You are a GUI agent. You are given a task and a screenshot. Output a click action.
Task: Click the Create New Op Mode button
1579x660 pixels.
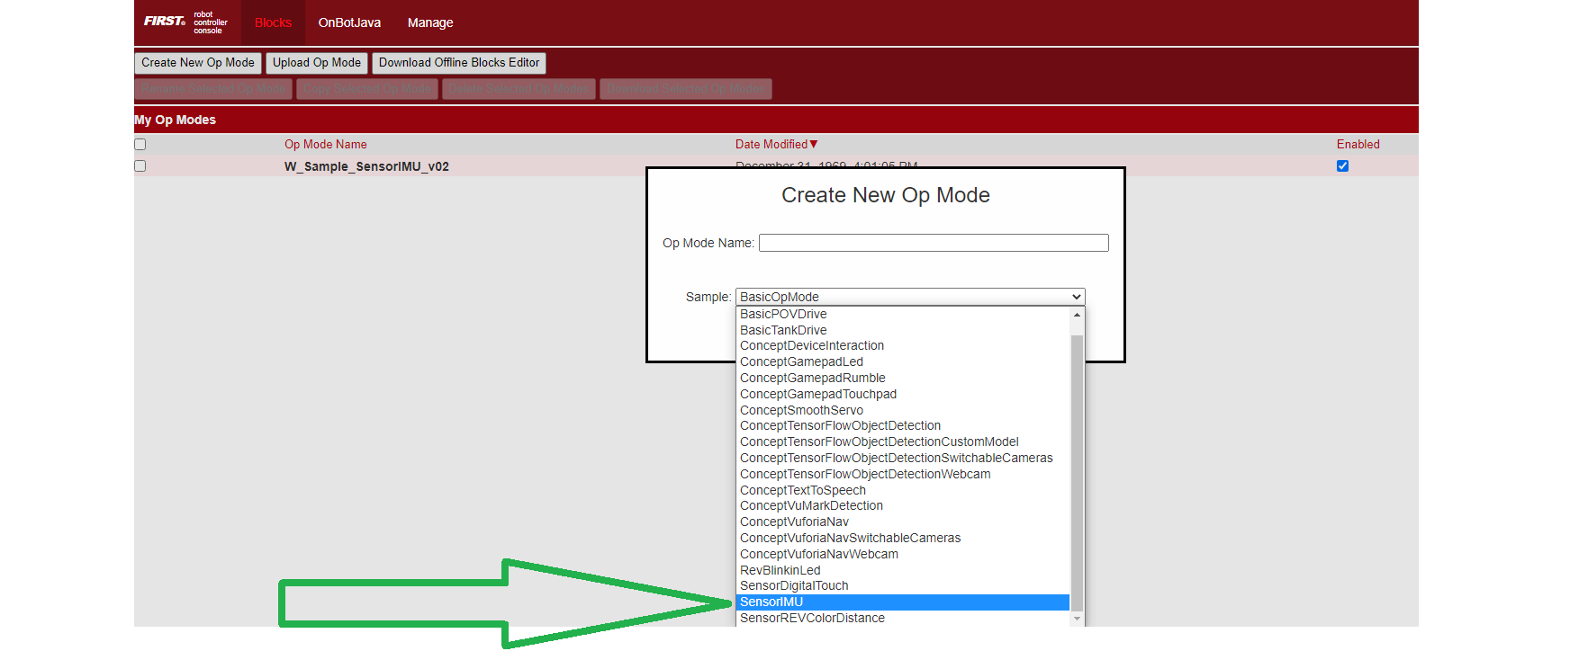198,63
